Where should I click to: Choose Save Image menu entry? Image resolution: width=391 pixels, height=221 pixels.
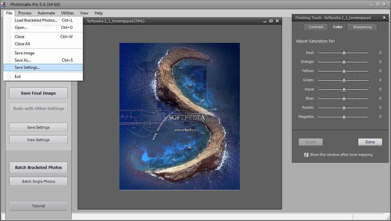click(x=43, y=53)
